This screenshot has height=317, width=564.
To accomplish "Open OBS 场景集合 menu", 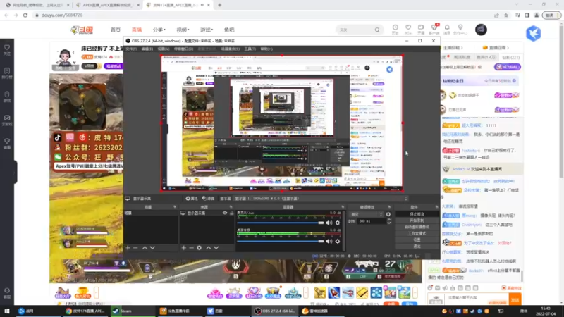I will coord(231,49).
